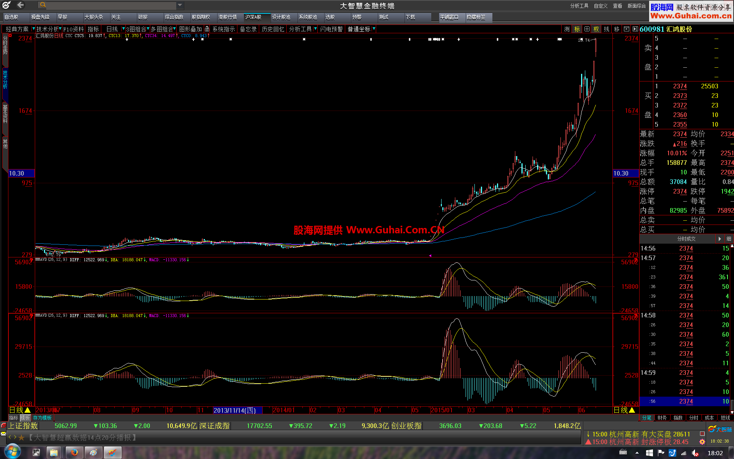Click the window layout icon beside 移
The image size is (734, 459).
(x=626, y=29)
